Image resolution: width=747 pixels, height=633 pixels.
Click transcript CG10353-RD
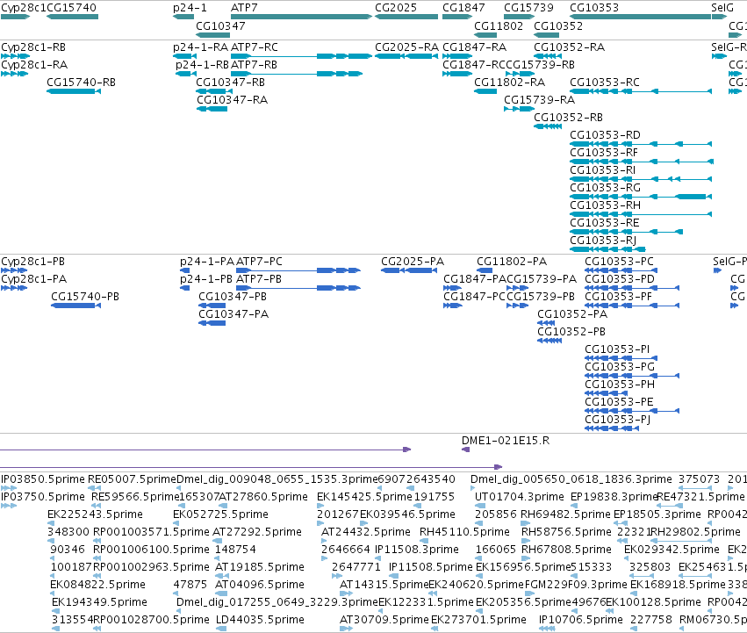click(641, 144)
